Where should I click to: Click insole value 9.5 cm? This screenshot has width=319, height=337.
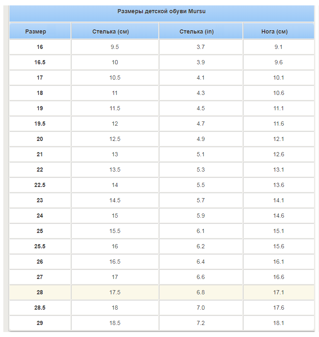click(x=115, y=47)
